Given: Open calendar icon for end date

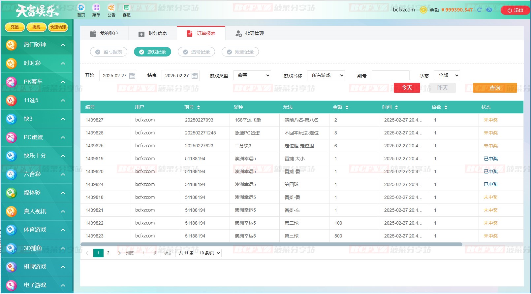Looking at the screenshot, I should (x=195, y=76).
